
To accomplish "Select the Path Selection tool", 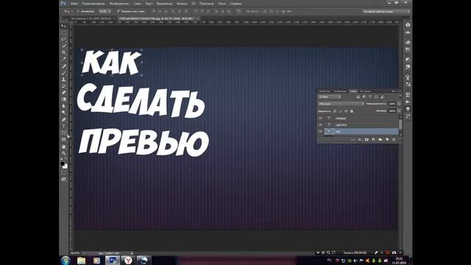I will coord(64,132).
